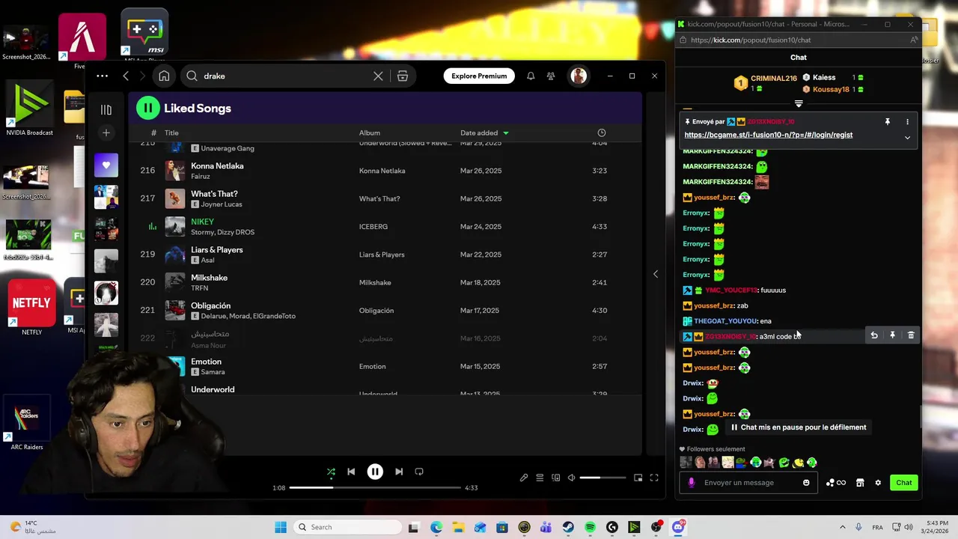This screenshot has height=539, width=958.
Task: Toggle repeat mode
Action: (419, 472)
